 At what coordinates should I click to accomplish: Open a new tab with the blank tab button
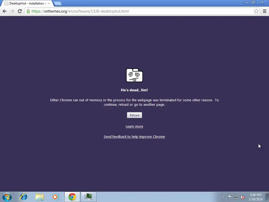tap(58, 3)
